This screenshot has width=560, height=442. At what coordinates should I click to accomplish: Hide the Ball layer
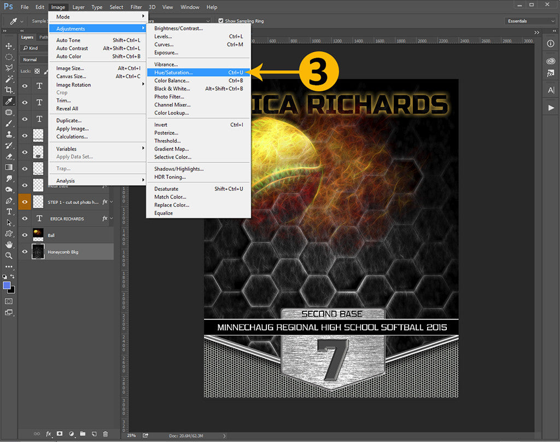[x=25, y=234]
